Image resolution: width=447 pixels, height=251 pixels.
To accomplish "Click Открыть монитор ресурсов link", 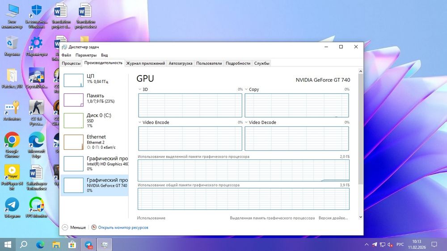I will point(123,227).
